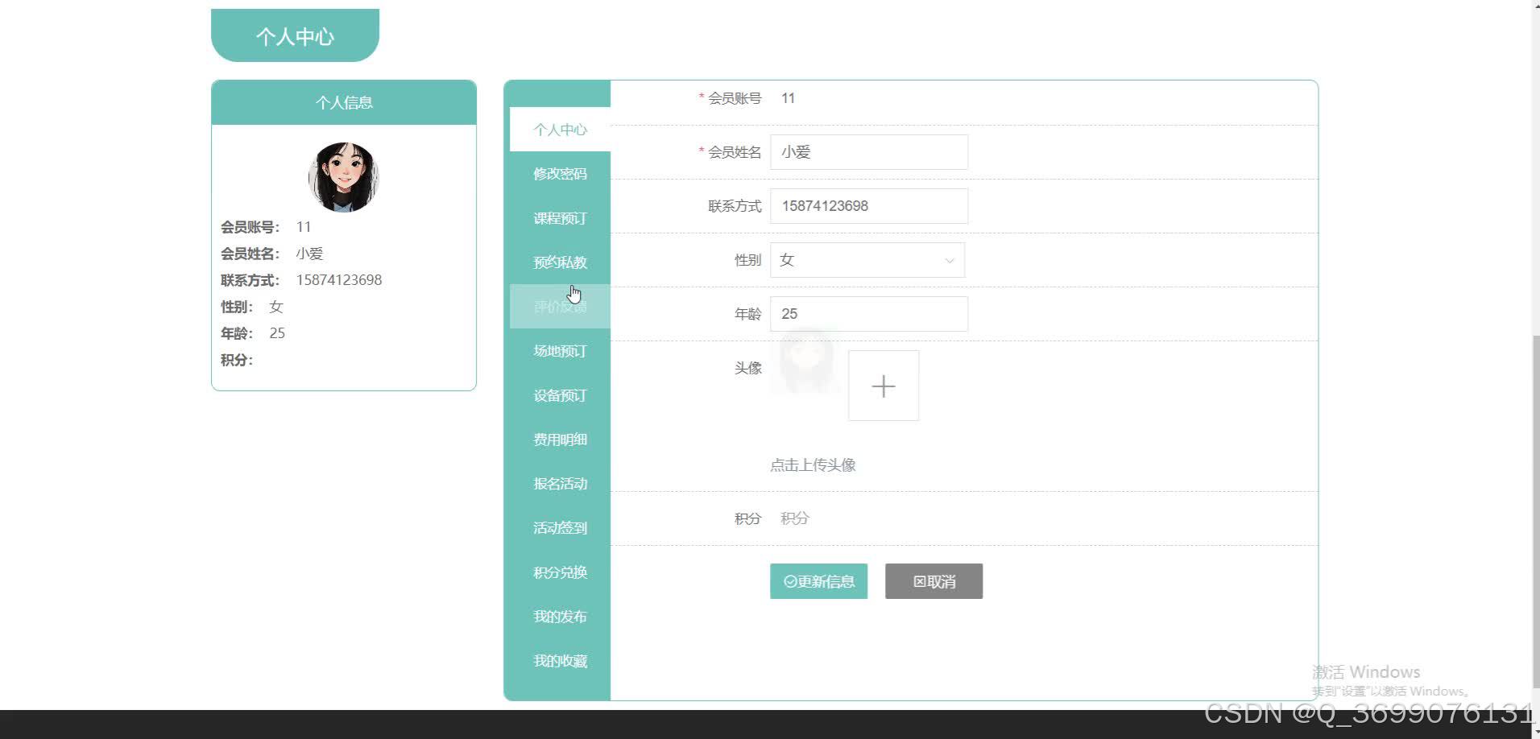Click the checkmark icon on 更新信息 button

tap(790, 580)
